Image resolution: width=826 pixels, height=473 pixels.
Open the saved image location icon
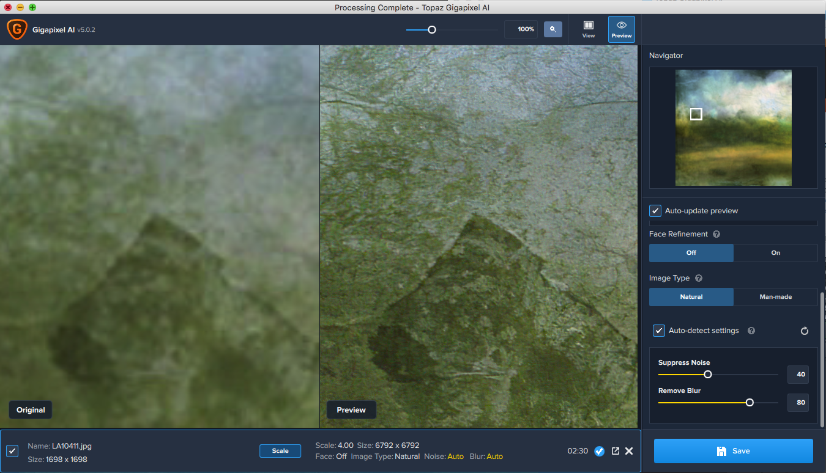[x=616, y=451]
